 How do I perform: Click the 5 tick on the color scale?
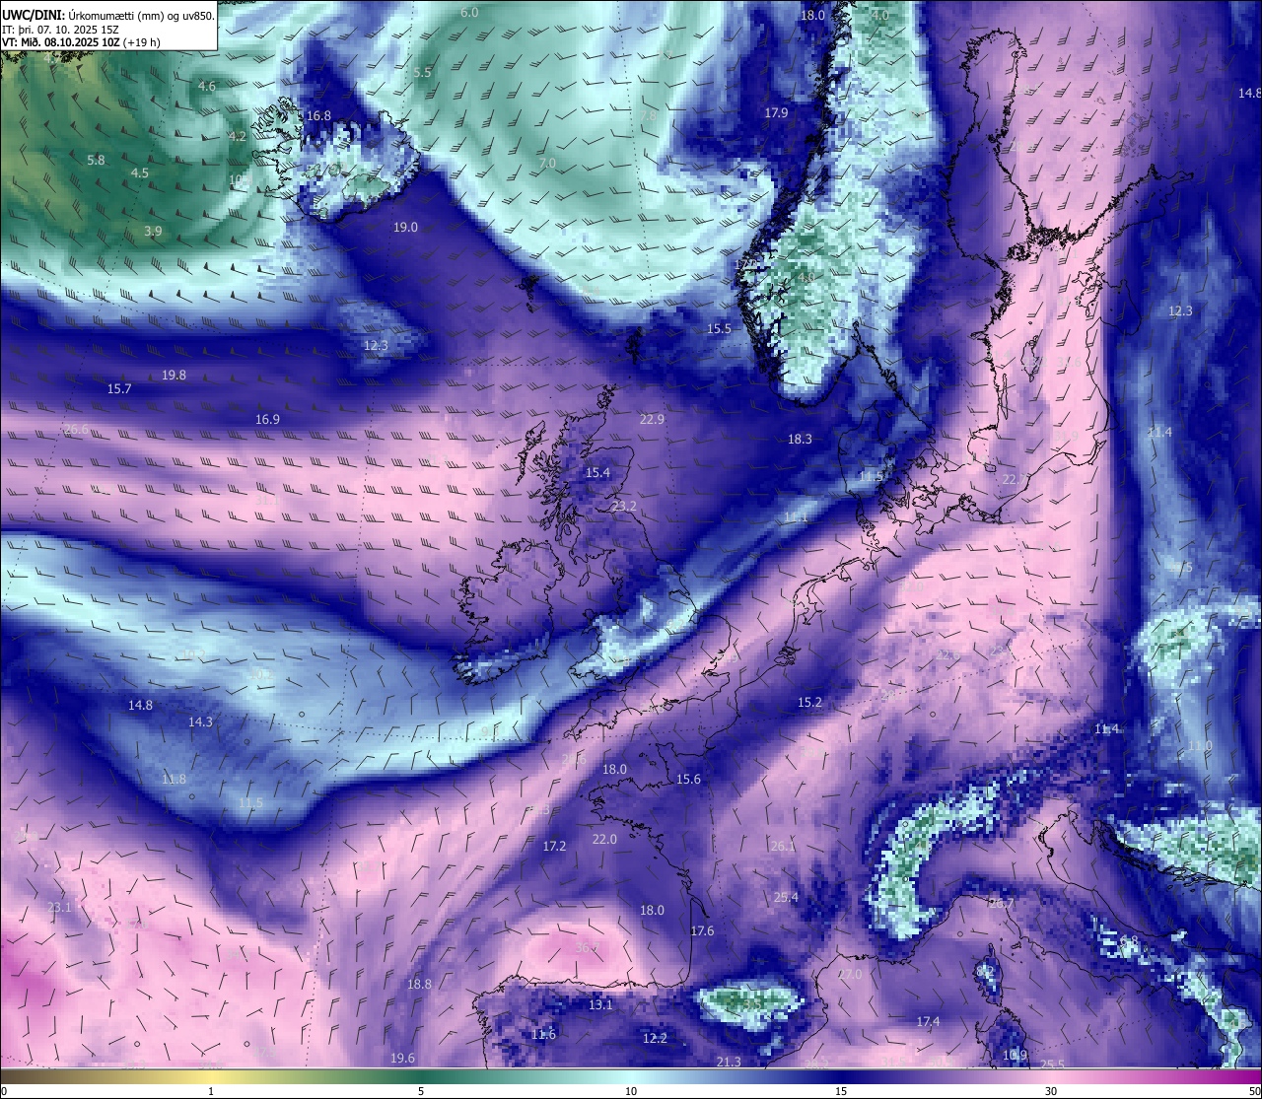coord(421,1091)
